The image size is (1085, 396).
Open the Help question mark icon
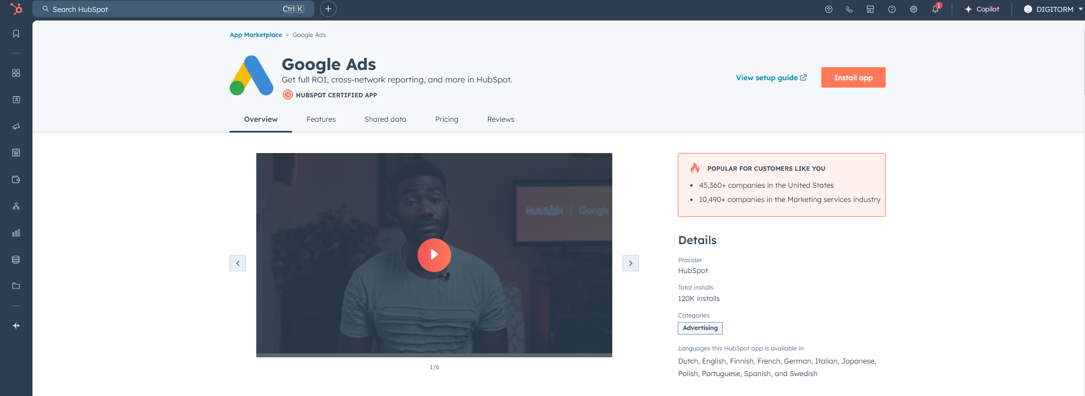click(x=892, y=9)
